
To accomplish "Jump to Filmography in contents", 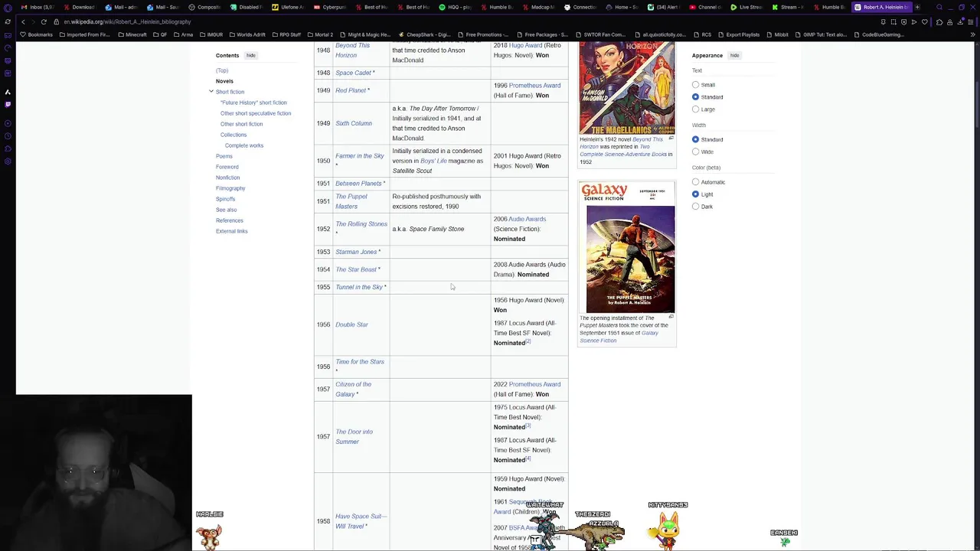I will click(230, 188).
